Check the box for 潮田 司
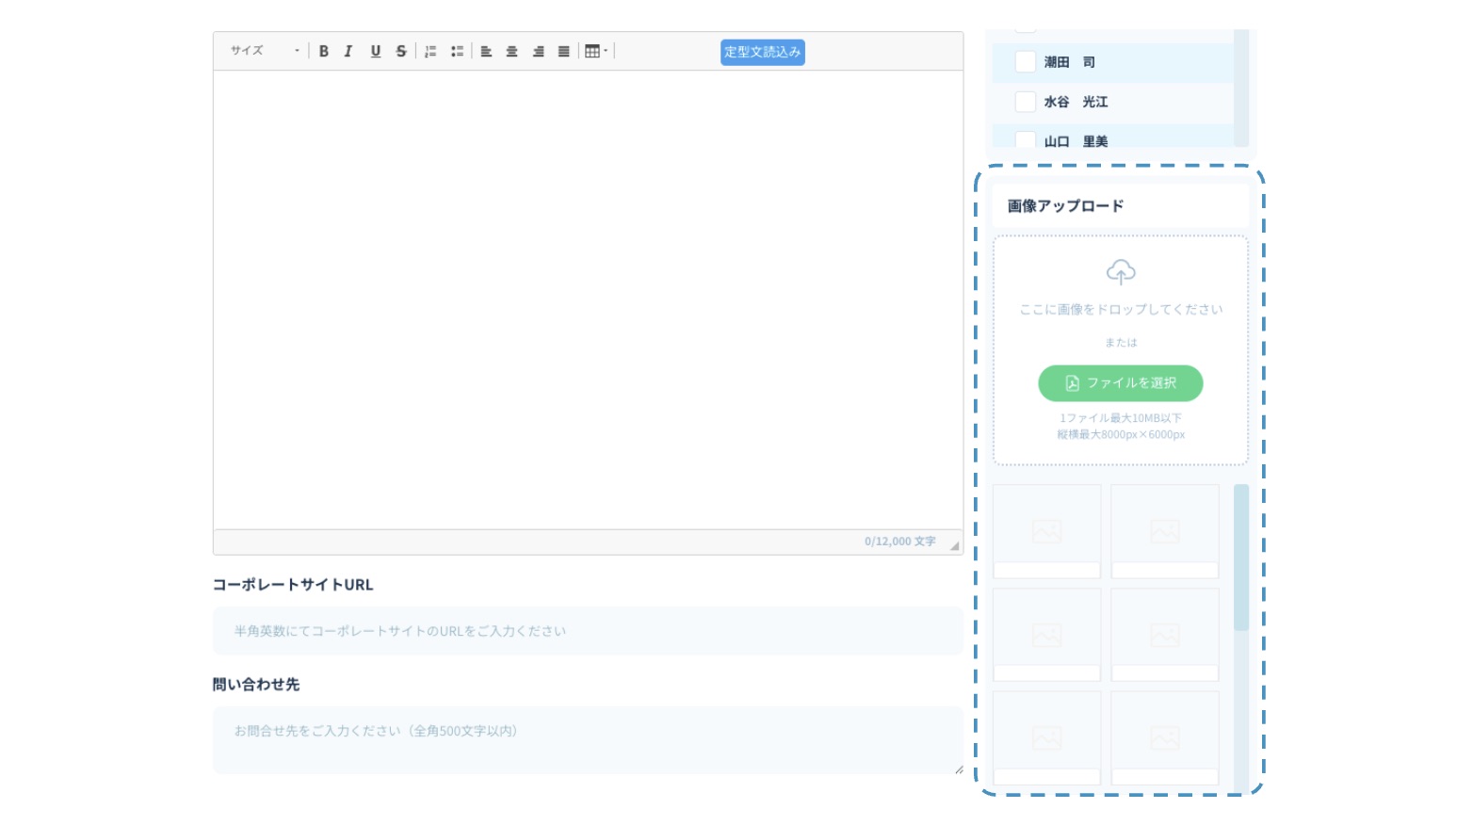Viewport: 1473px width, 825px height. click(x=1026, y=62)
